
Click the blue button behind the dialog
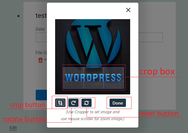41,95
